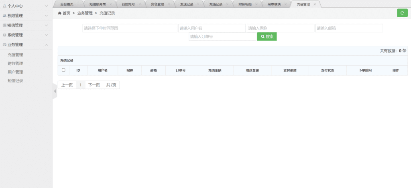Close the 发送记录 tab
Screen dimensions: 411x188
point(198,4)
